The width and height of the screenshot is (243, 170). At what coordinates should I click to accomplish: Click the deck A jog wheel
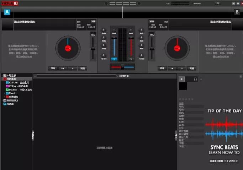tap(68, 48)
